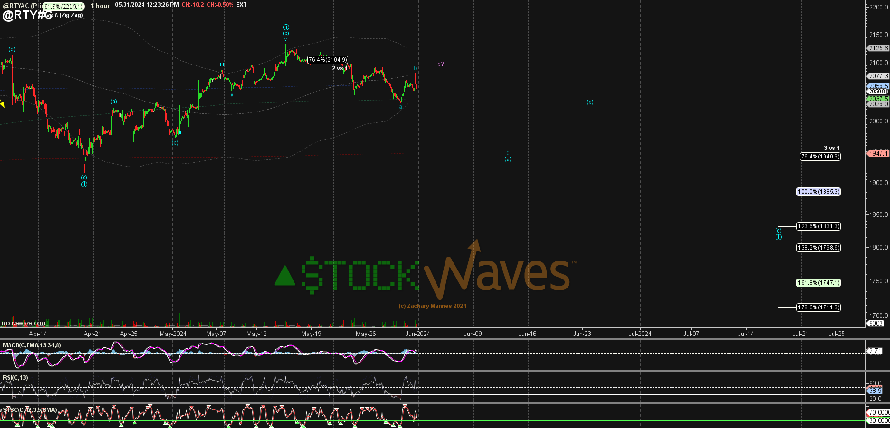Select the 161.8%(1747.1) Fibonacci level

pos(819,283)
